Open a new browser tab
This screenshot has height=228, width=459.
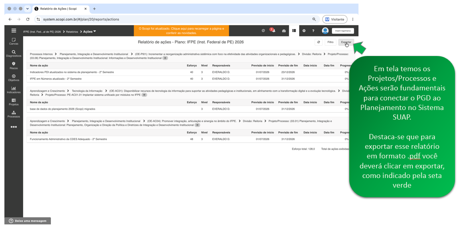click(x=94, y=9)
